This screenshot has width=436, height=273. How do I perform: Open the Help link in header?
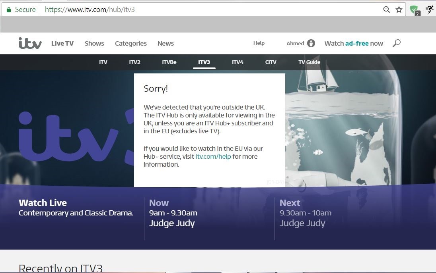click(x=259, y=43)
